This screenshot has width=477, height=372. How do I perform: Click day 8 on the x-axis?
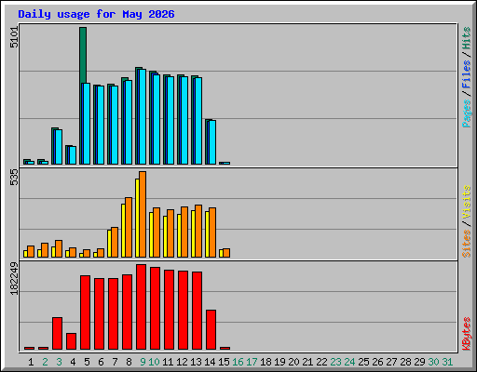(129, 362)
